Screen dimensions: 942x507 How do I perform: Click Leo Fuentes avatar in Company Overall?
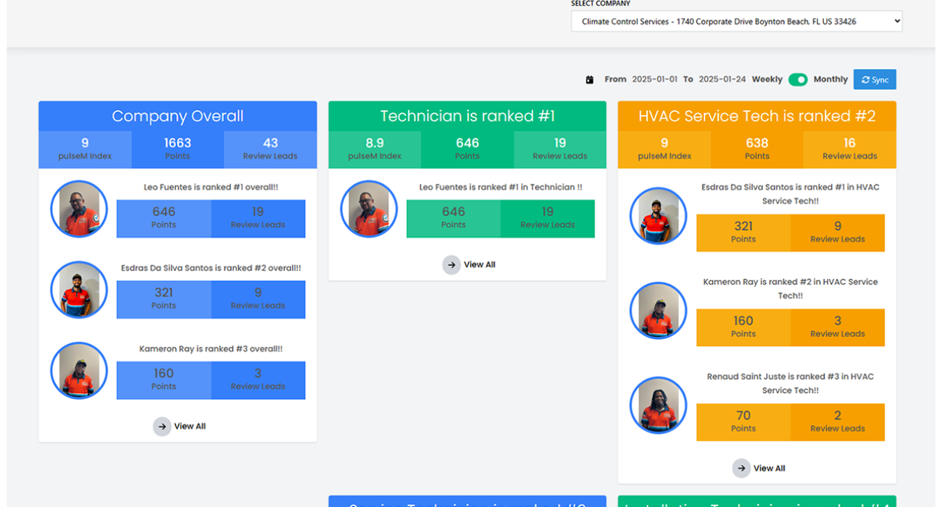[x=79, y=209]
